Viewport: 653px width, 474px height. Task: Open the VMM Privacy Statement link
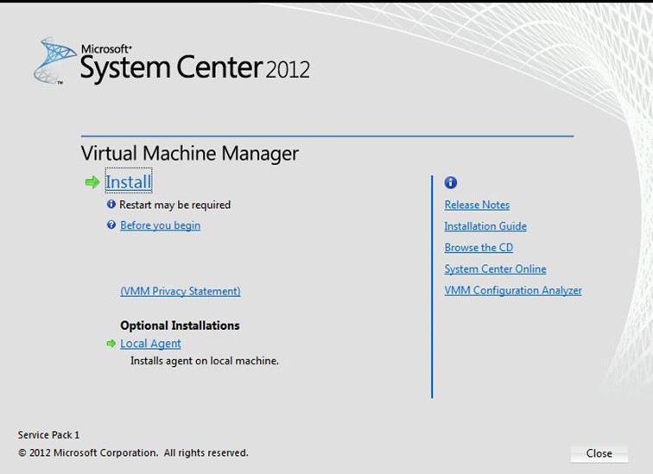[181, 291]
